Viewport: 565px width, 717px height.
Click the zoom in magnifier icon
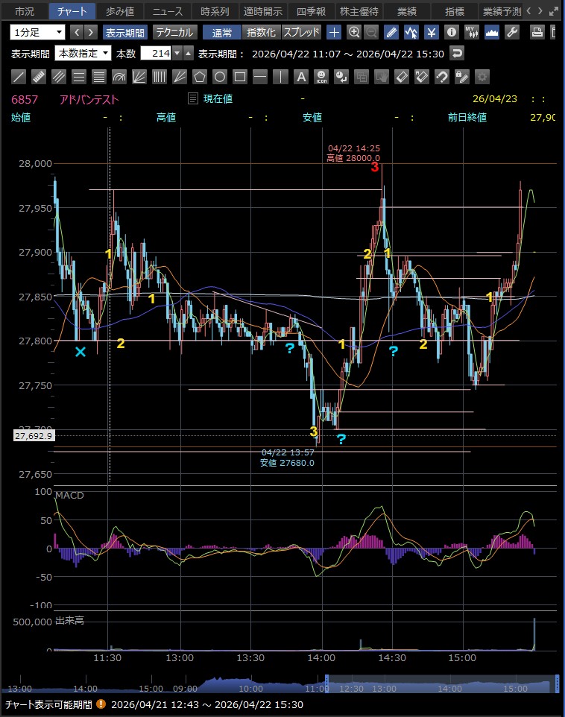tap(354, 32)
